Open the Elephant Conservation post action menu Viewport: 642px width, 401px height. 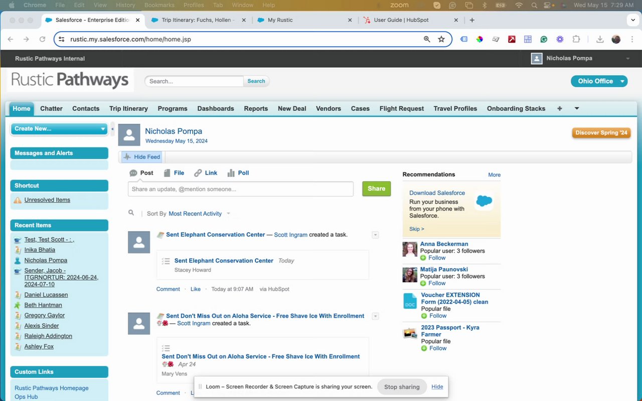coord(375,235)
